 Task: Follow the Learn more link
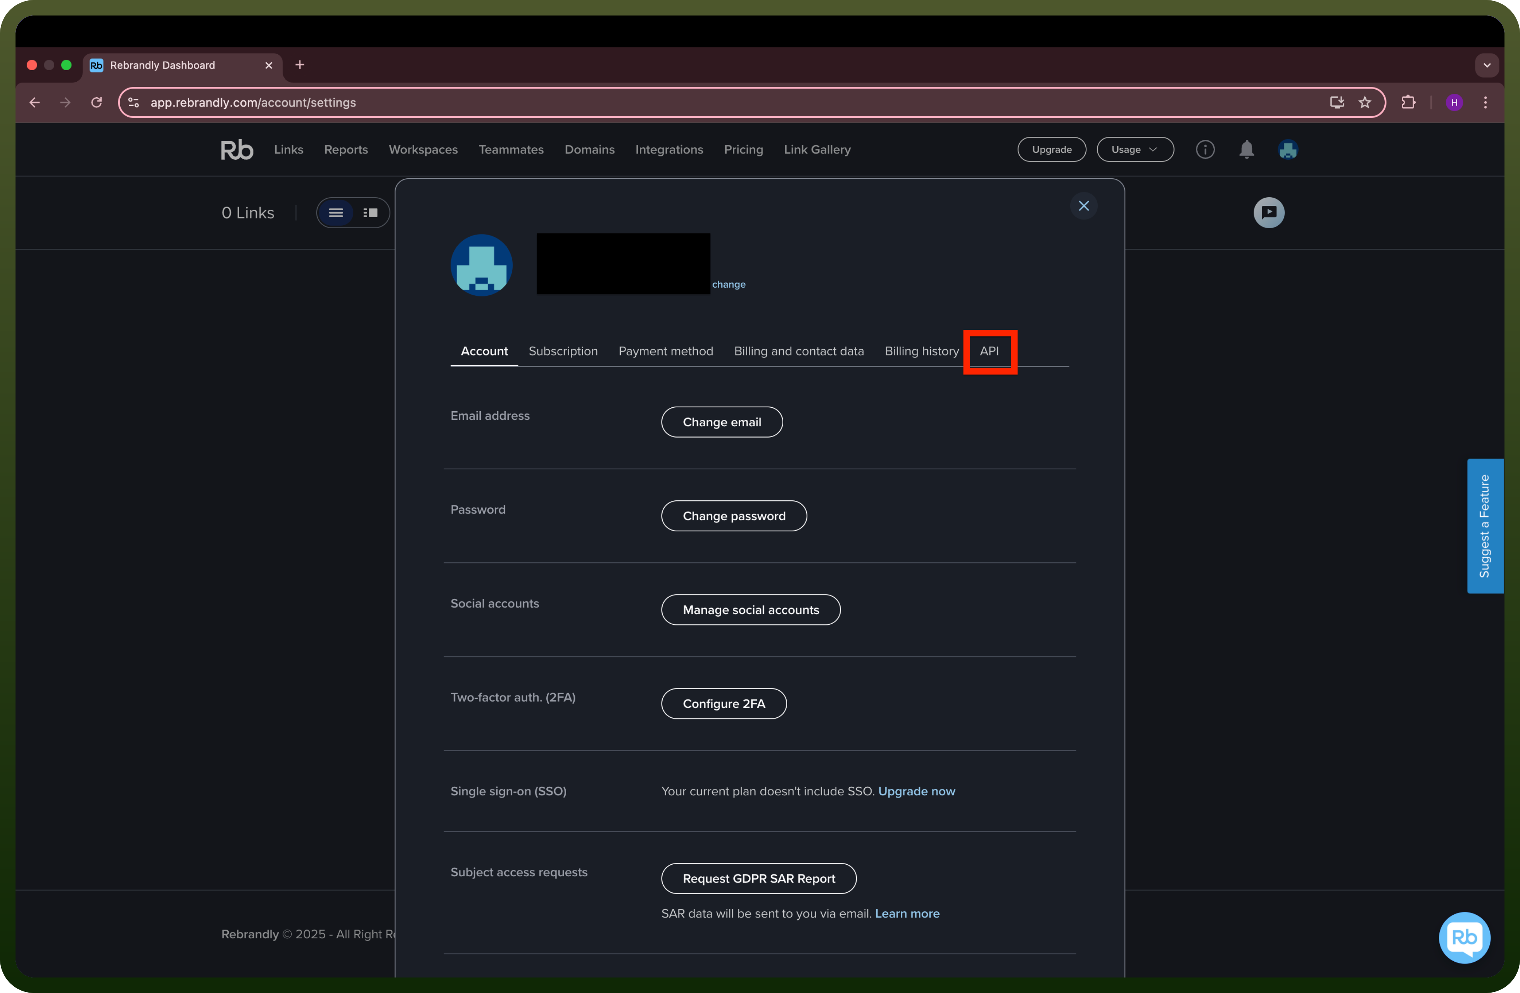[907, 913]
